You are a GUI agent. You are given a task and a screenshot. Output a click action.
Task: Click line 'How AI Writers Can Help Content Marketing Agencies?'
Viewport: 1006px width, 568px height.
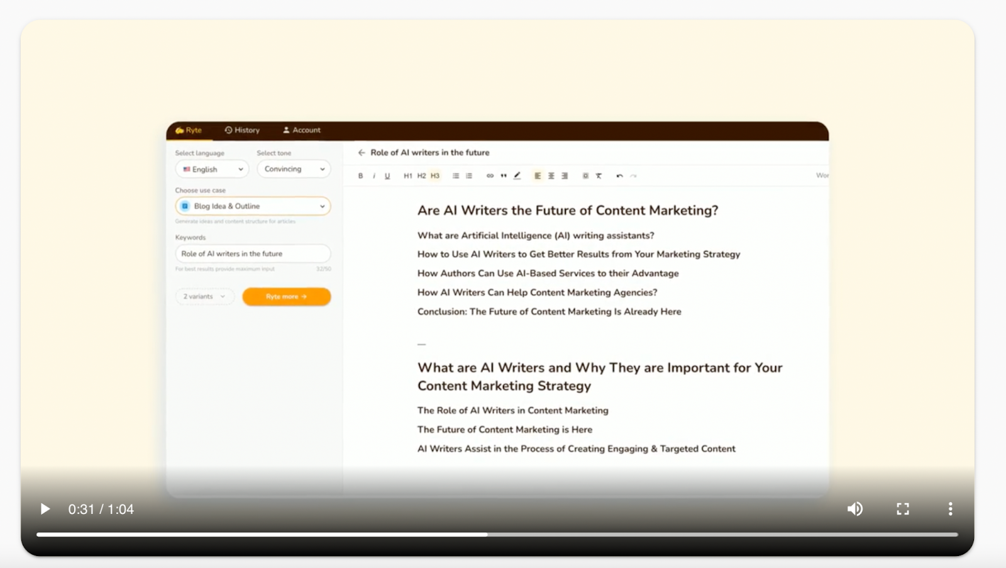(x=538, y=292)
